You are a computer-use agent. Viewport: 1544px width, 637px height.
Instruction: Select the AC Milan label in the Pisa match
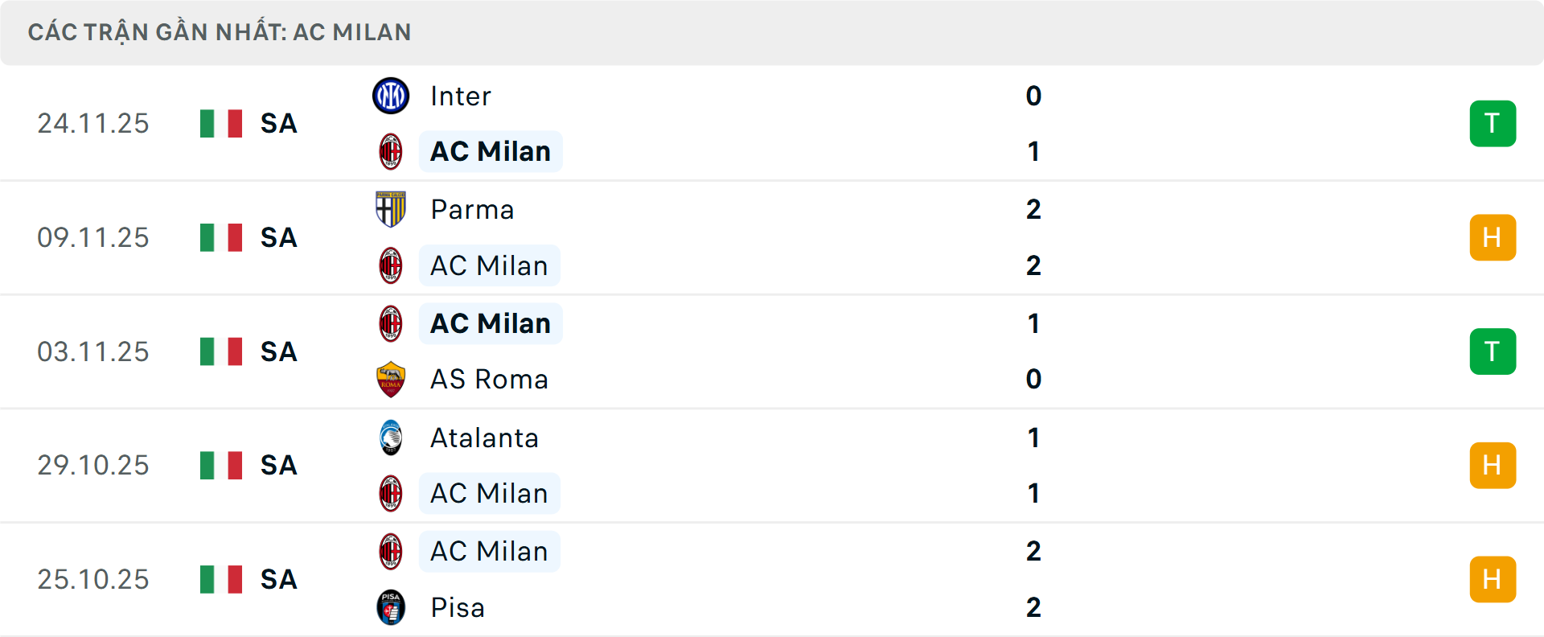pos(489,551)
